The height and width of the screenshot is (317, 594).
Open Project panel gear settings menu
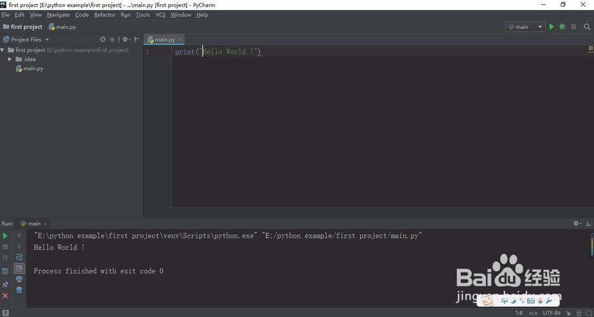tap(126, 39)
